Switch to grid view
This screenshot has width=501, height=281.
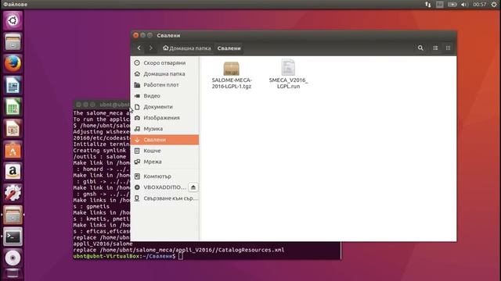point(448,48)
